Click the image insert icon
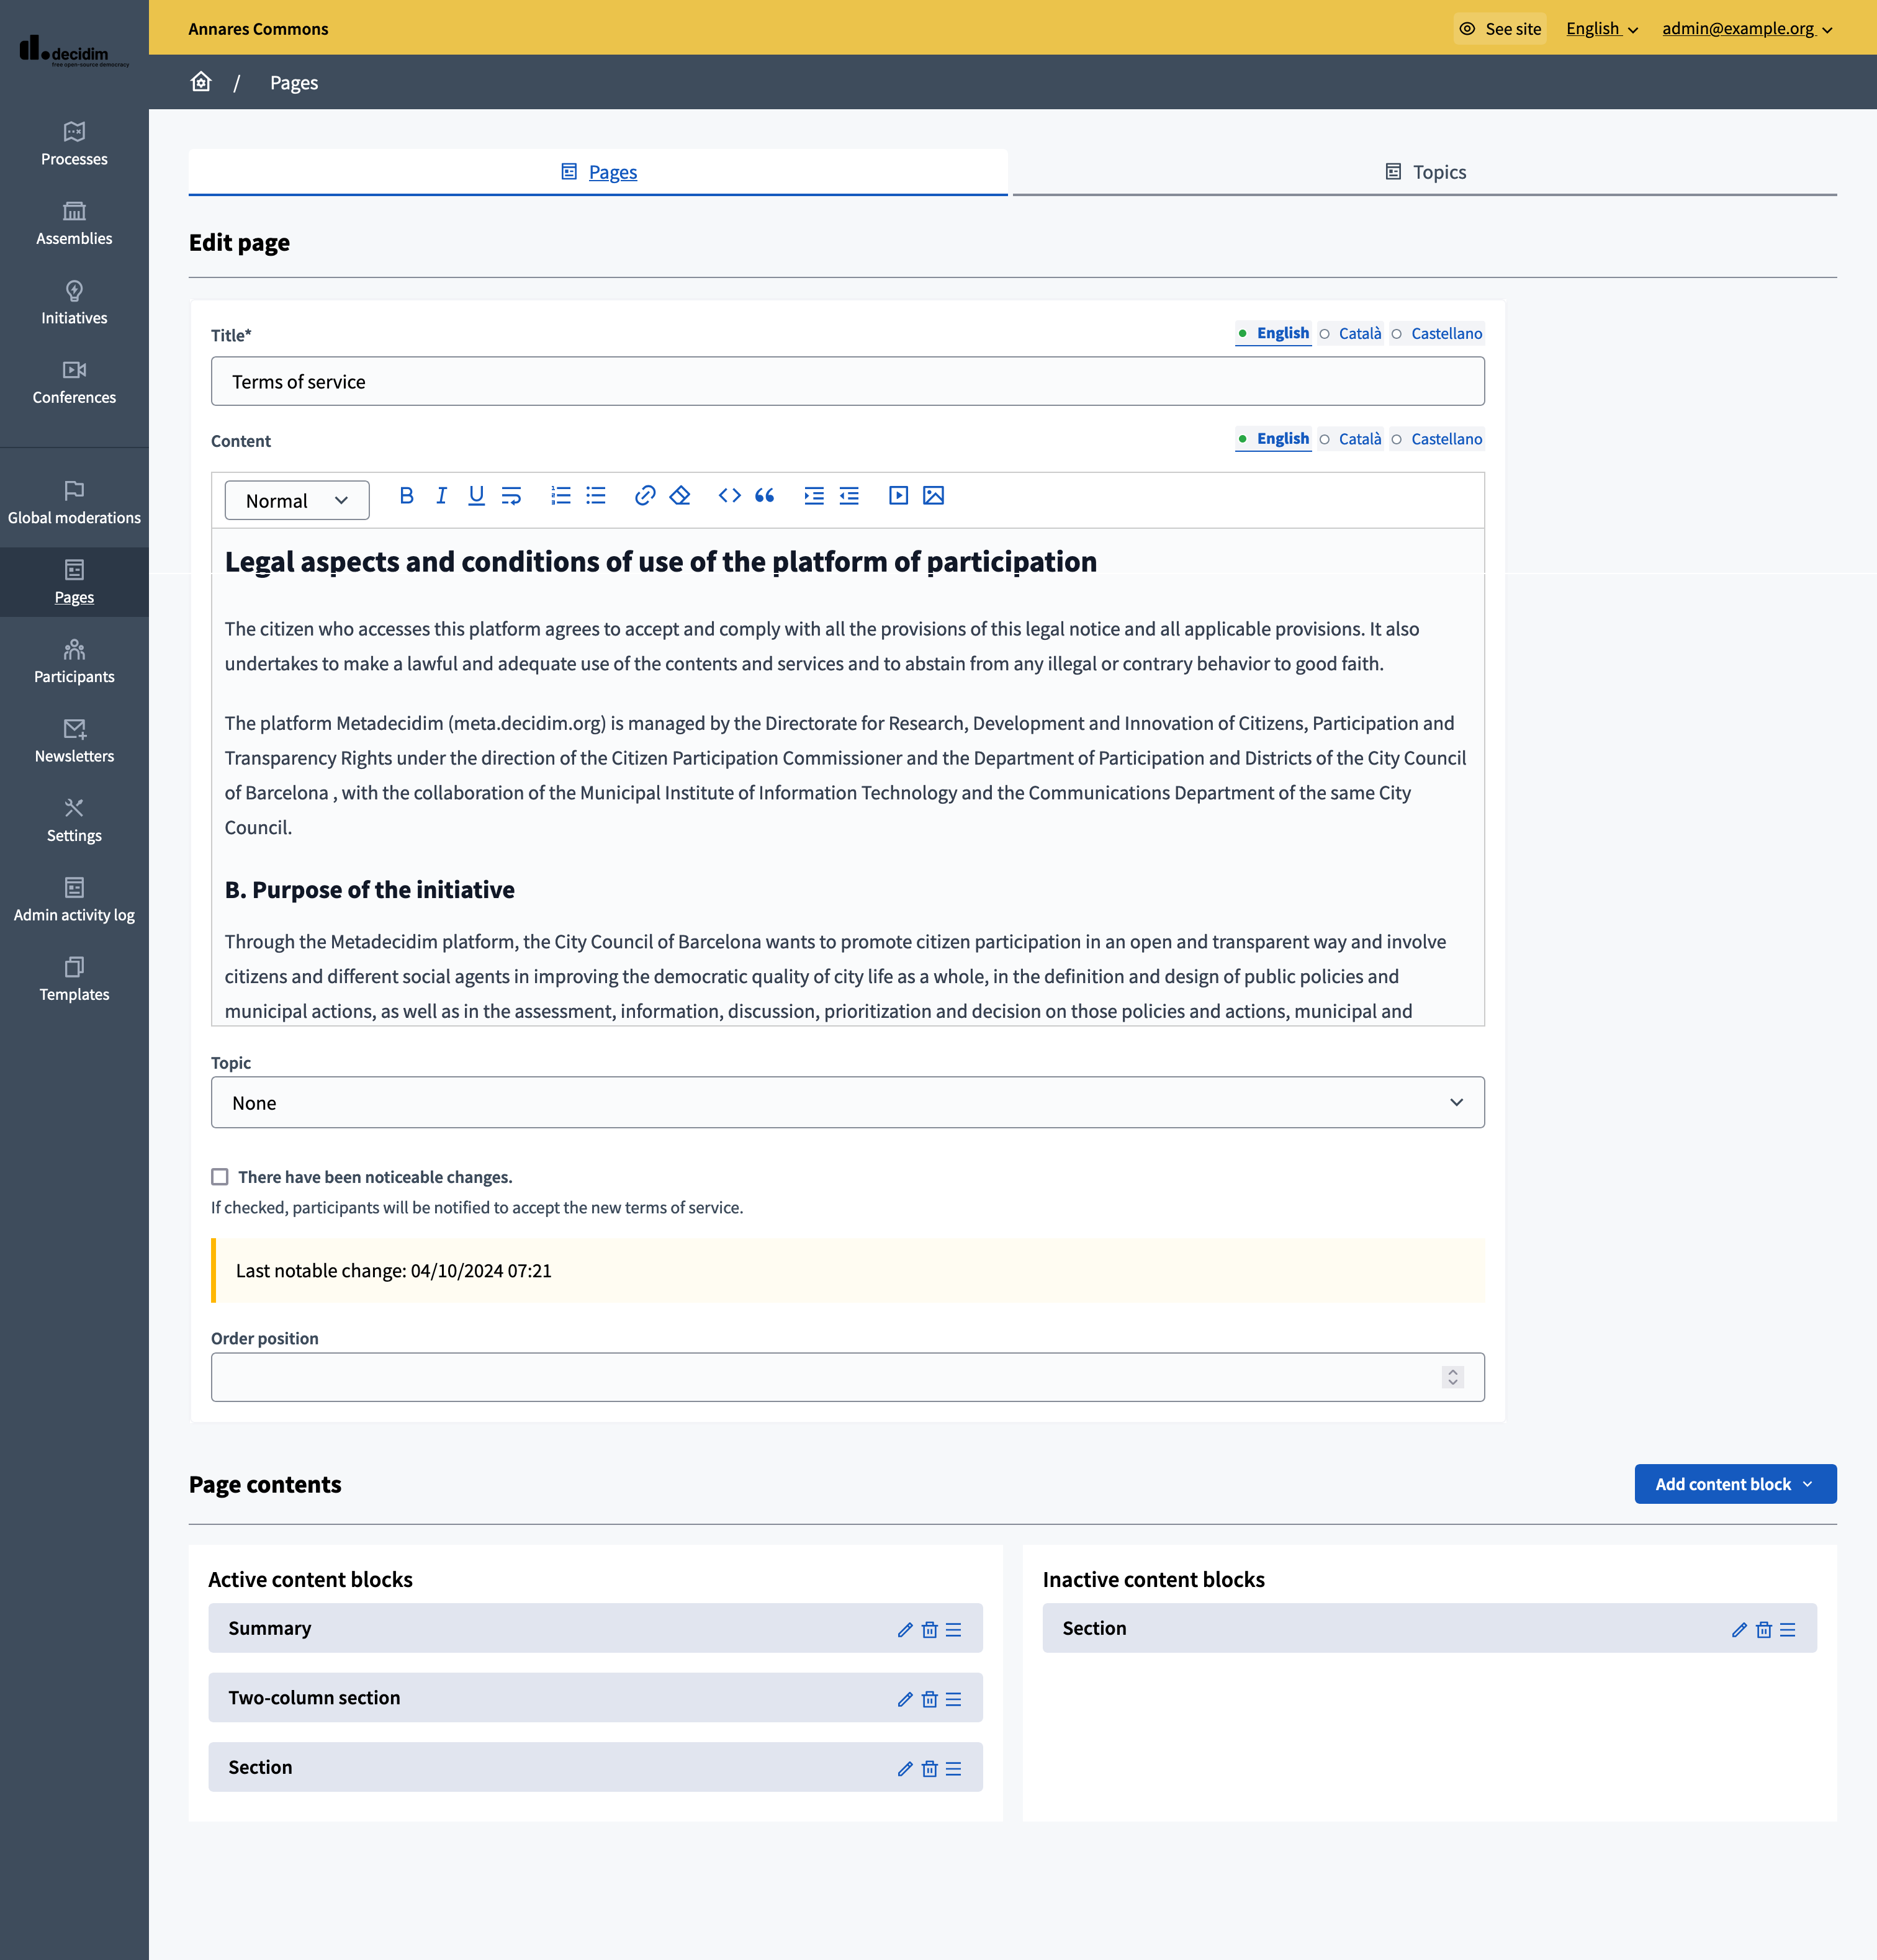The width and height of the screenshot is (1877, 1960). point(932,495)
